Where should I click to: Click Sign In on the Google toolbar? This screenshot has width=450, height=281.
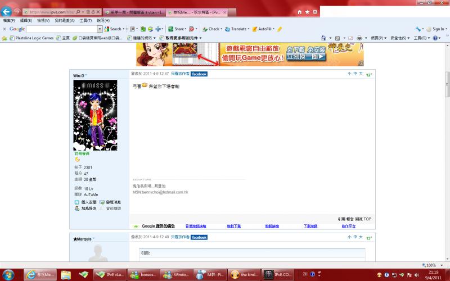point(436,29)
